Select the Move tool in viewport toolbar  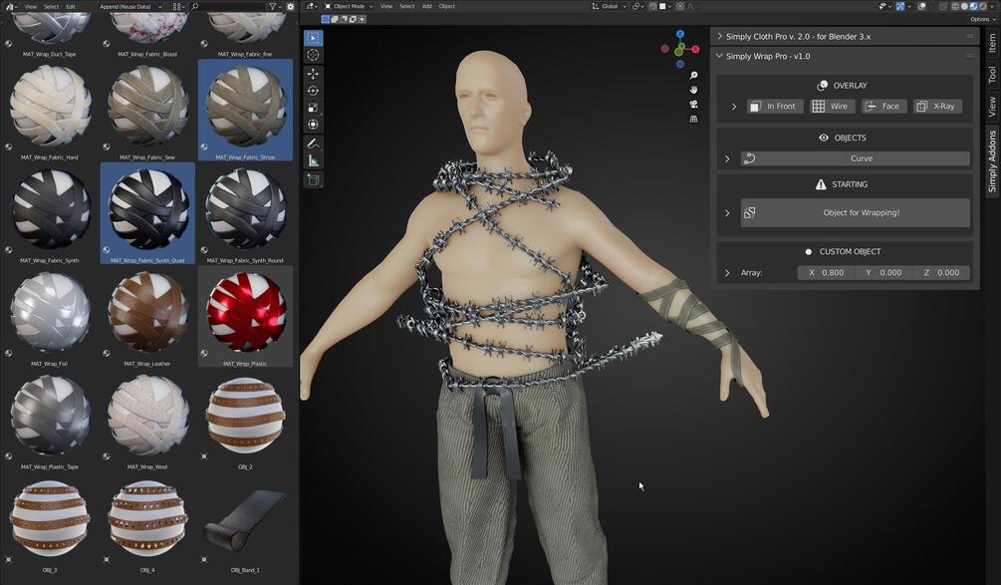[x=313, y=74]
